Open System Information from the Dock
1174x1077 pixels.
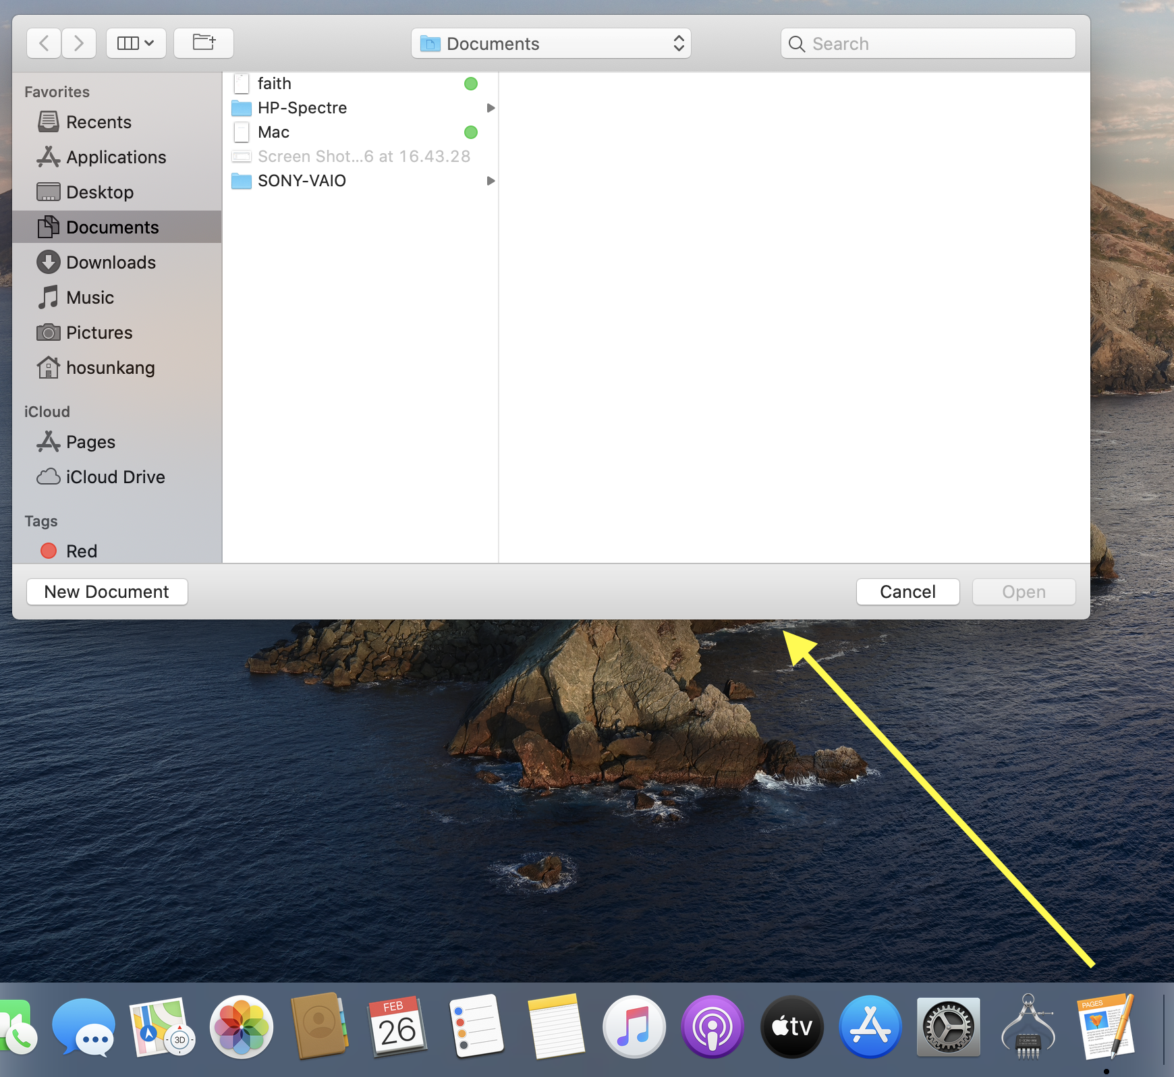click(1028, 1027)
